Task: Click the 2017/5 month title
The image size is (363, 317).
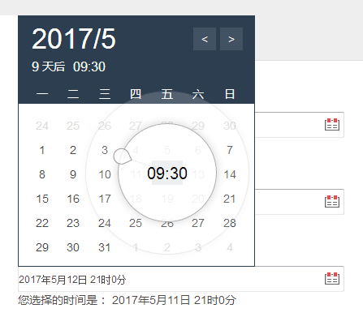Action: [74, 39]
